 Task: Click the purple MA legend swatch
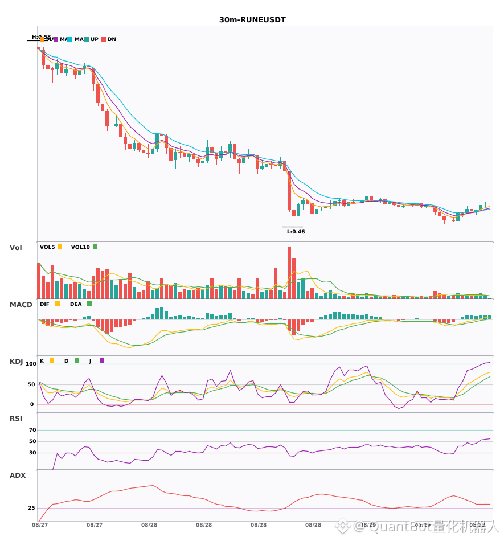point(56,39)
